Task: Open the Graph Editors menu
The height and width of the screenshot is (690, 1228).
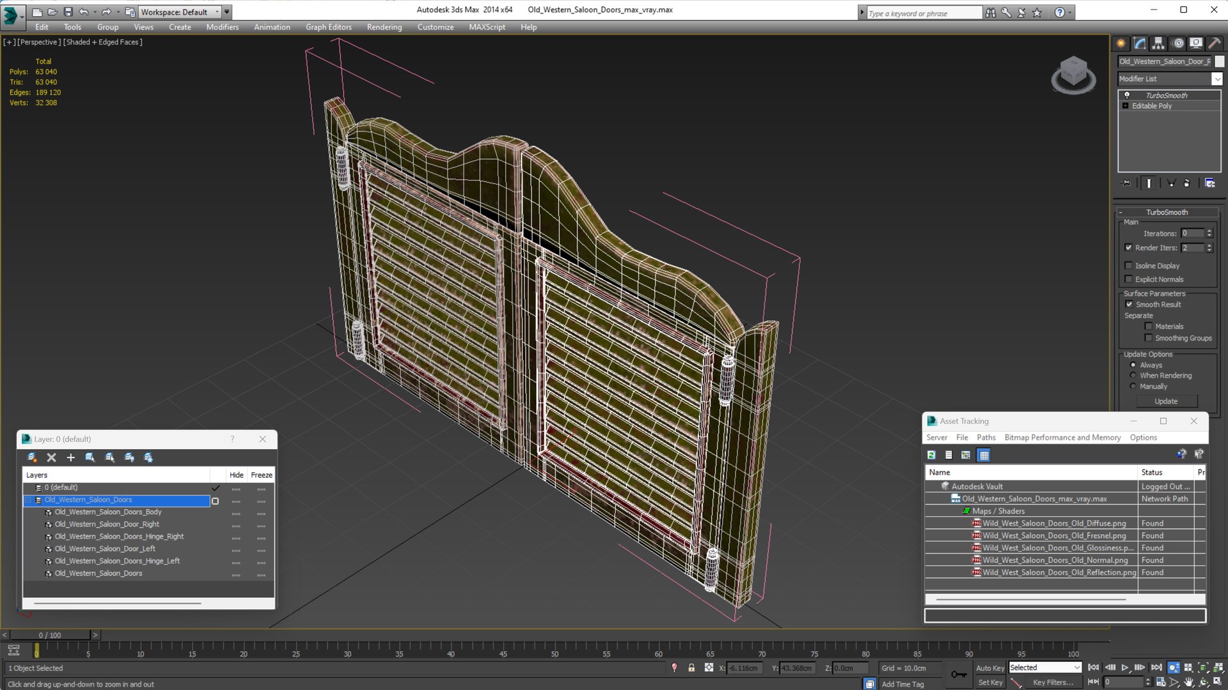Action: 328,27
